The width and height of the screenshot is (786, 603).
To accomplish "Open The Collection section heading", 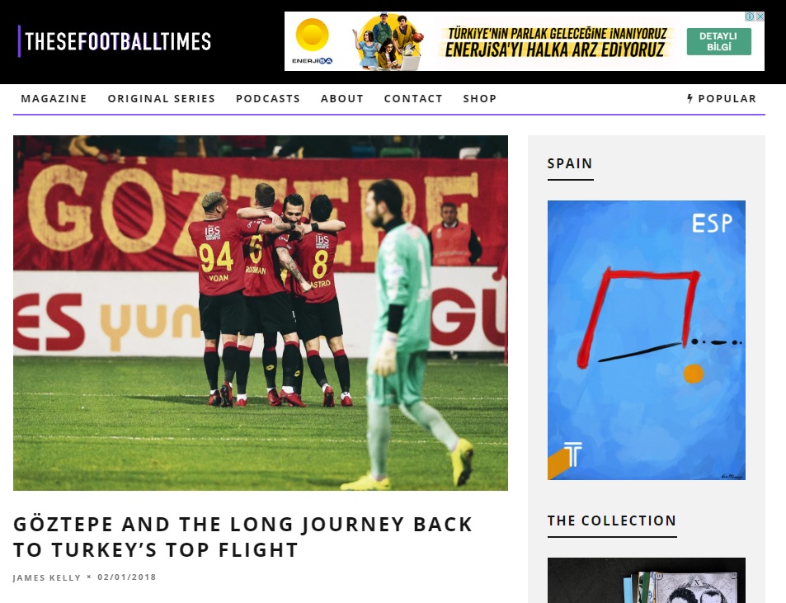I will coord(612,521).
